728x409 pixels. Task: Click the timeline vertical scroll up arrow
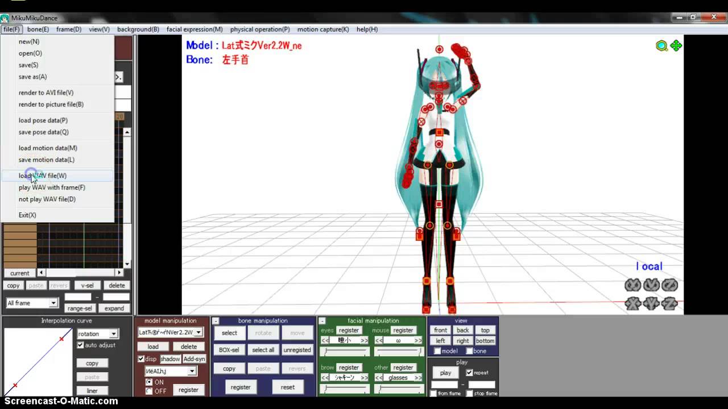pos(127,132)
